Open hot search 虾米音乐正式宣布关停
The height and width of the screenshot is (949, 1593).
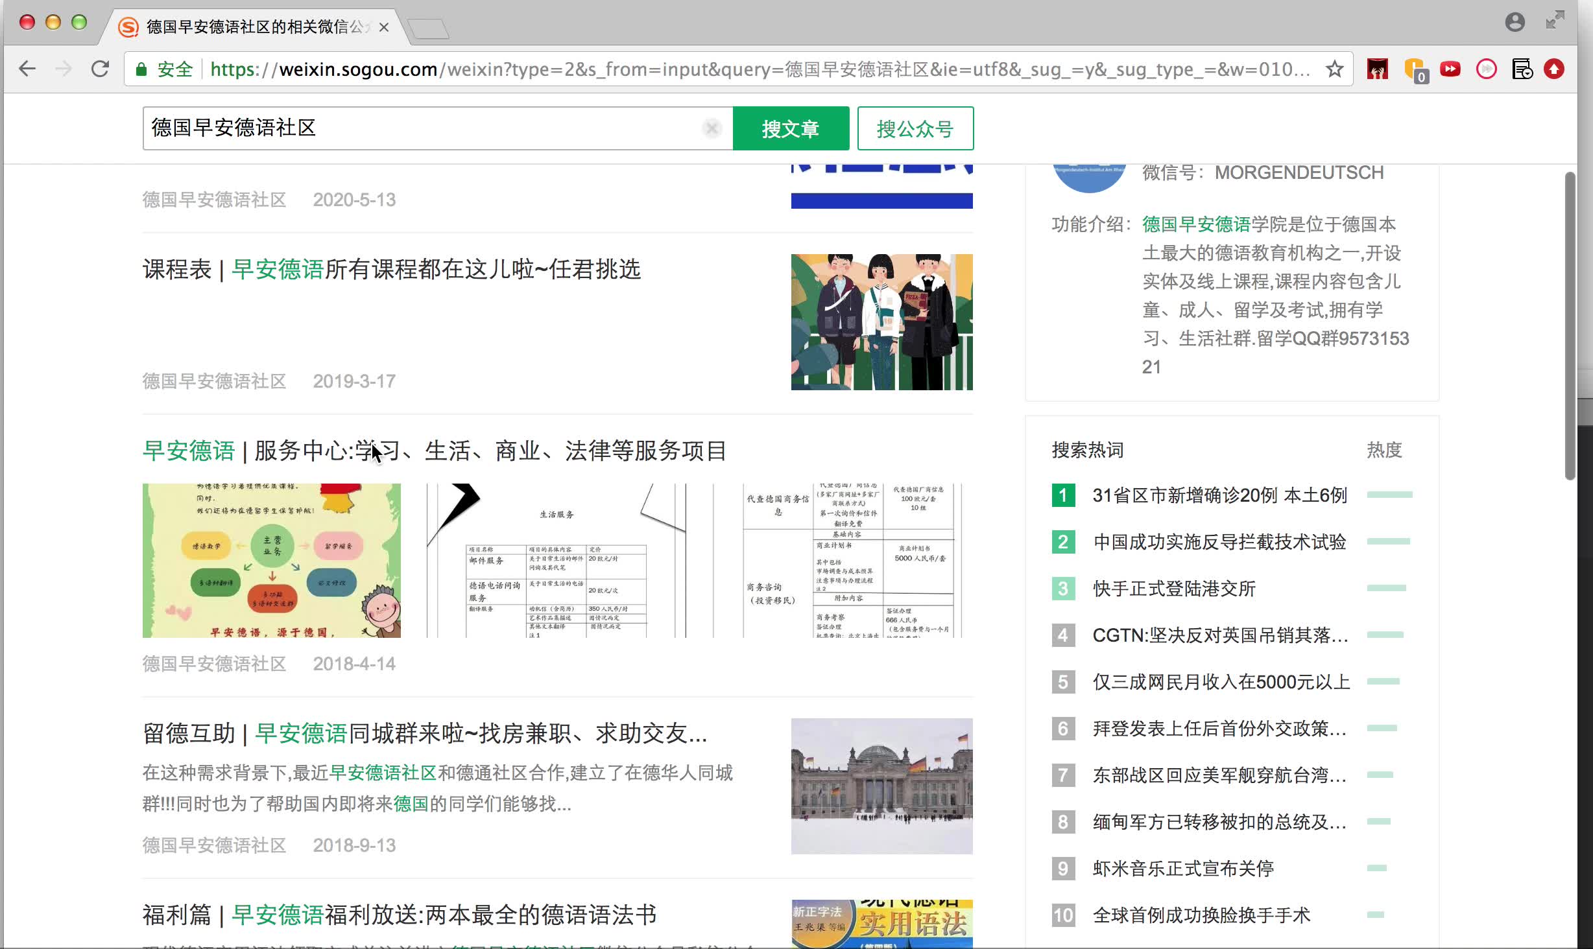1184,869
